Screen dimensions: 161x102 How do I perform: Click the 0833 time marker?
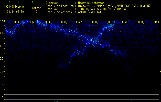48,22
